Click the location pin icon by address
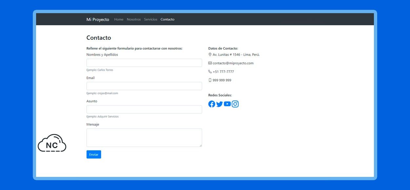Viewport: 410px width, 190px height. (210, 55)
